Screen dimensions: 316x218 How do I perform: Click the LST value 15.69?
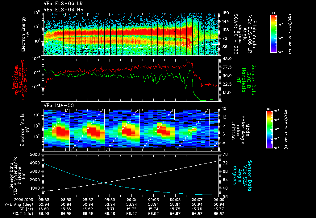pos(88,209)
